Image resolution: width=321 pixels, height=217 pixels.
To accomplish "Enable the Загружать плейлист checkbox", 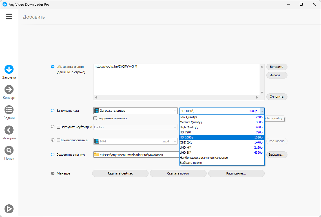I will point(95,118).
